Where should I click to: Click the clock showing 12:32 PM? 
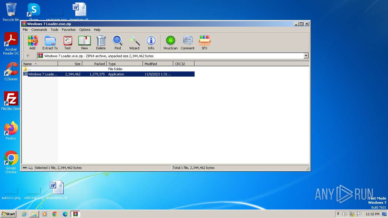[373, 214]
